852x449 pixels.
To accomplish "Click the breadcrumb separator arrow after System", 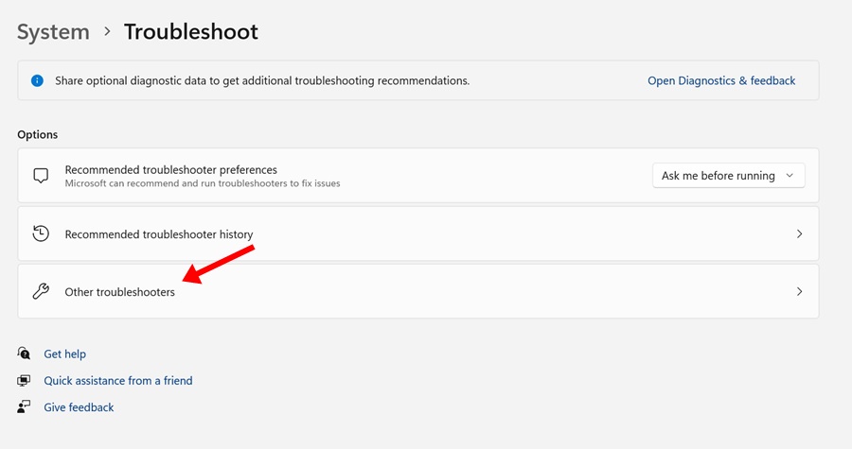I will click(107, 32).
